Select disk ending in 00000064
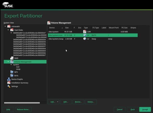 29,49
